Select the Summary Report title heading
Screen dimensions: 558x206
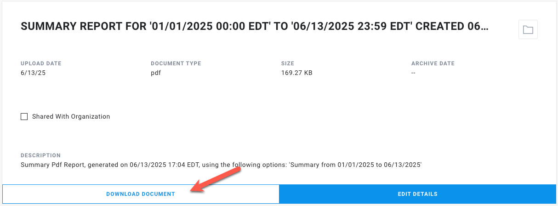pos(255,27)
